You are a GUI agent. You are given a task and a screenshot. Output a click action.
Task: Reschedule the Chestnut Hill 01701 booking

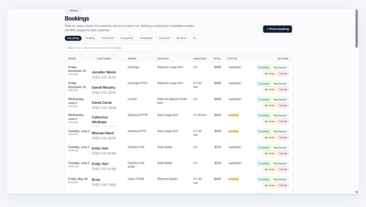pos(280,163)
